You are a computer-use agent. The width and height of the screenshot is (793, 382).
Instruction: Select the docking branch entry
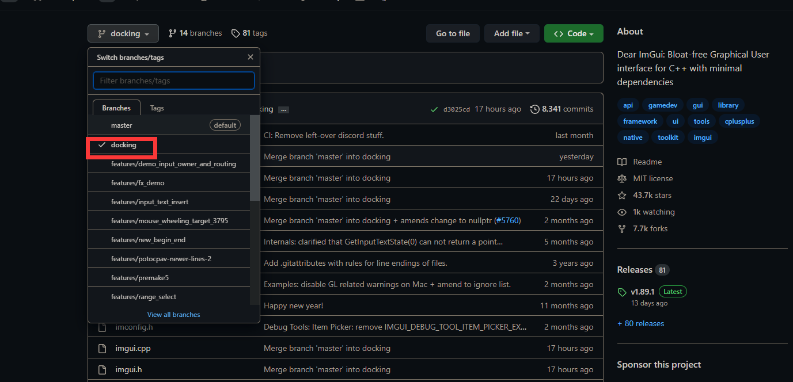coord(169,145)
